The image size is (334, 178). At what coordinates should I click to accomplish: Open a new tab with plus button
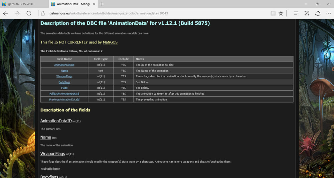pyautogui.click(x=102, y=4)
